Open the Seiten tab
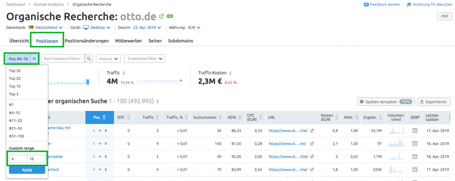455x181 pixels. coord(155,41)
